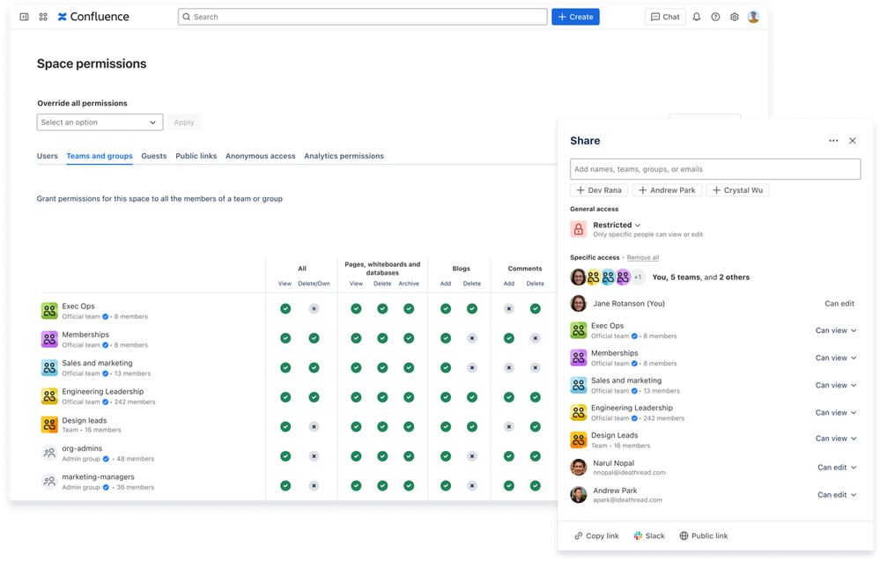Toggle Design leads All Delete/Own permission
The height and width of the screenshot is (561, 880).
pos(314,427)
